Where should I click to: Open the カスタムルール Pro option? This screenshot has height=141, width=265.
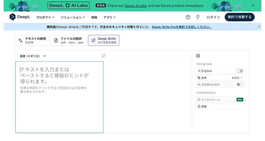pyautogui.click(x=220, y=100)
